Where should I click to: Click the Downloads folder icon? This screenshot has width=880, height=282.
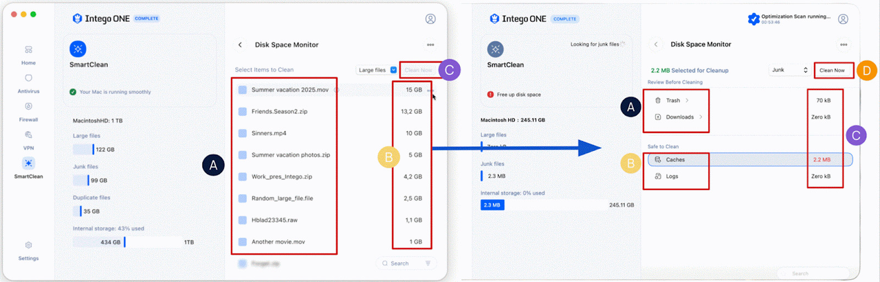[658, 117]
